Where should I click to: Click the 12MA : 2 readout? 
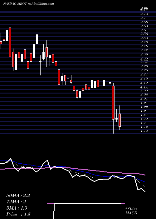click(x=16, y=202)
